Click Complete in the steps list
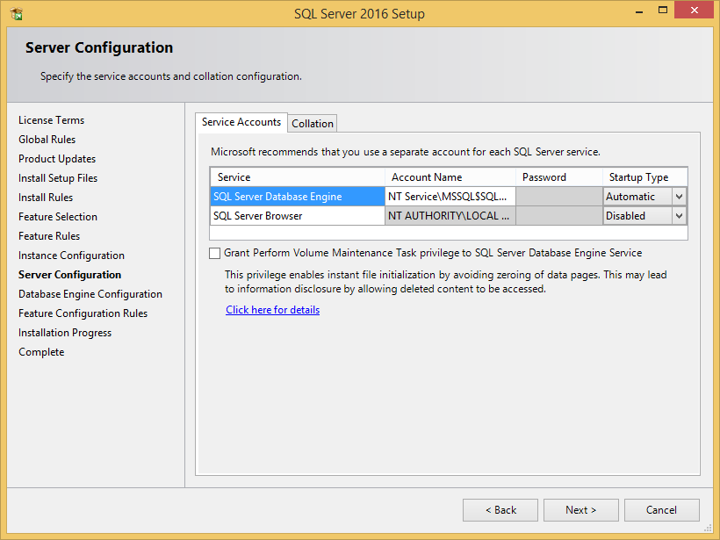This screenshot has height=540, width=720. [x=41, y=352]
